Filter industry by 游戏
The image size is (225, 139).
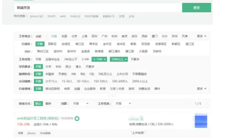point(132,89)
